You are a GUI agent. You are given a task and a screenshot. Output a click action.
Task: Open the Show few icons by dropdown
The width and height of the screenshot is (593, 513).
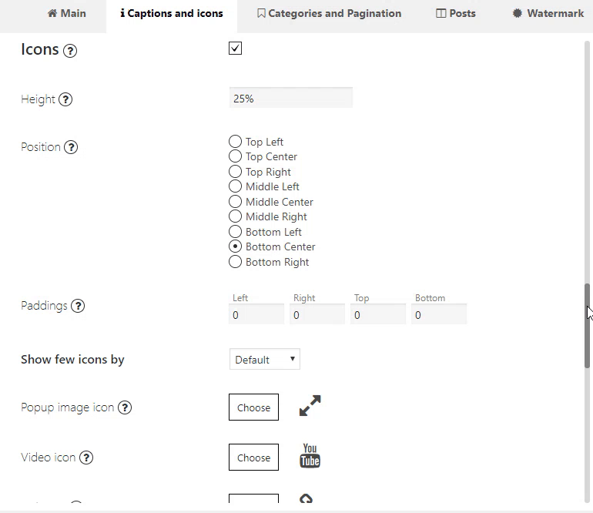265,360
